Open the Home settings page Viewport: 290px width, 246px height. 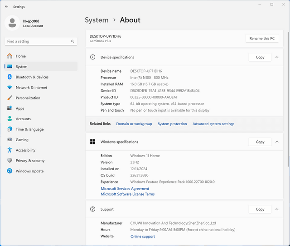pyautogui.click(x=41, y=56)
